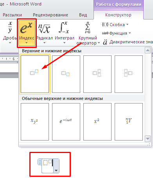Insert the n 1 Y preset
Image resolution: width=153 pixels, height=178 pixels.
pos(129,122)
